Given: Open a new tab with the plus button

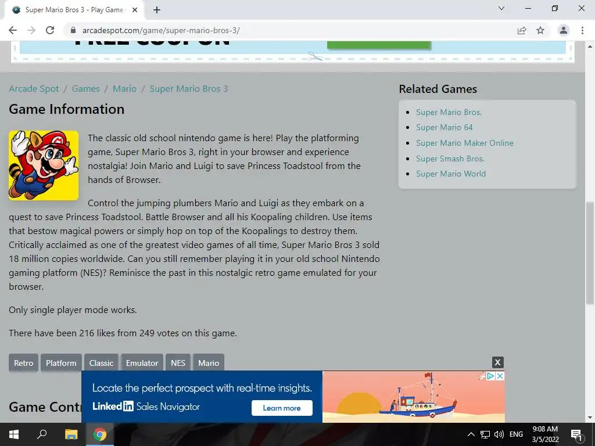Looking at the screenshot, I should [157, 10].
